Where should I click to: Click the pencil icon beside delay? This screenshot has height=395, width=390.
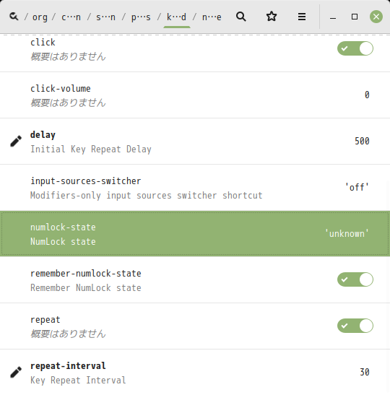[16, 141]
